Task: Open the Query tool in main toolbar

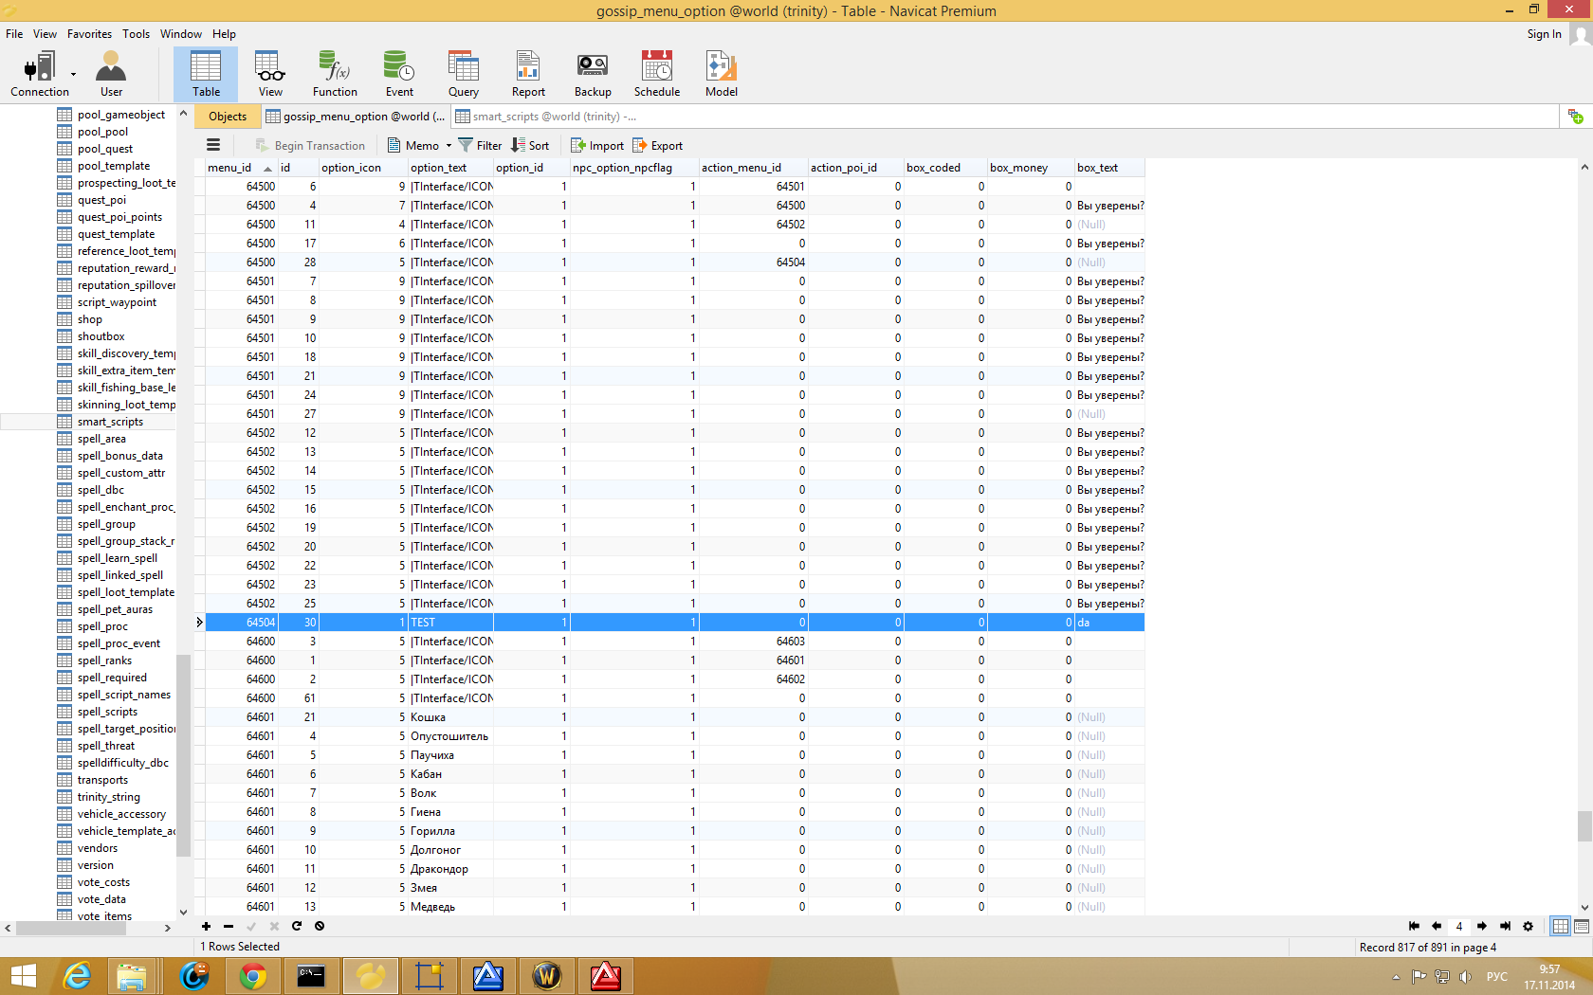Action: coord(463,75)
